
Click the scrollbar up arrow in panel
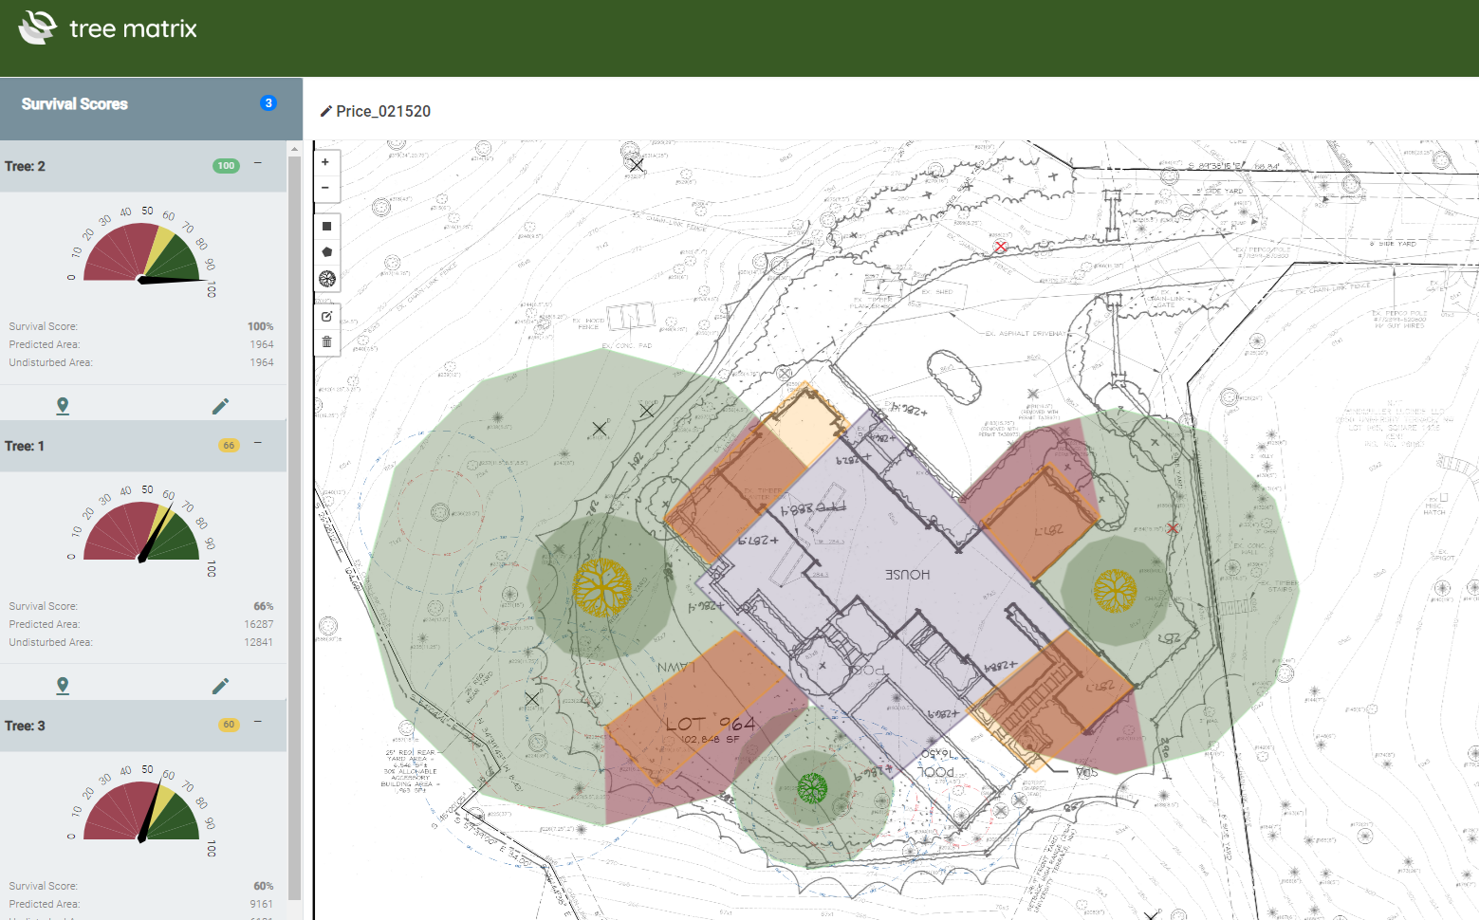pos(294,148)
